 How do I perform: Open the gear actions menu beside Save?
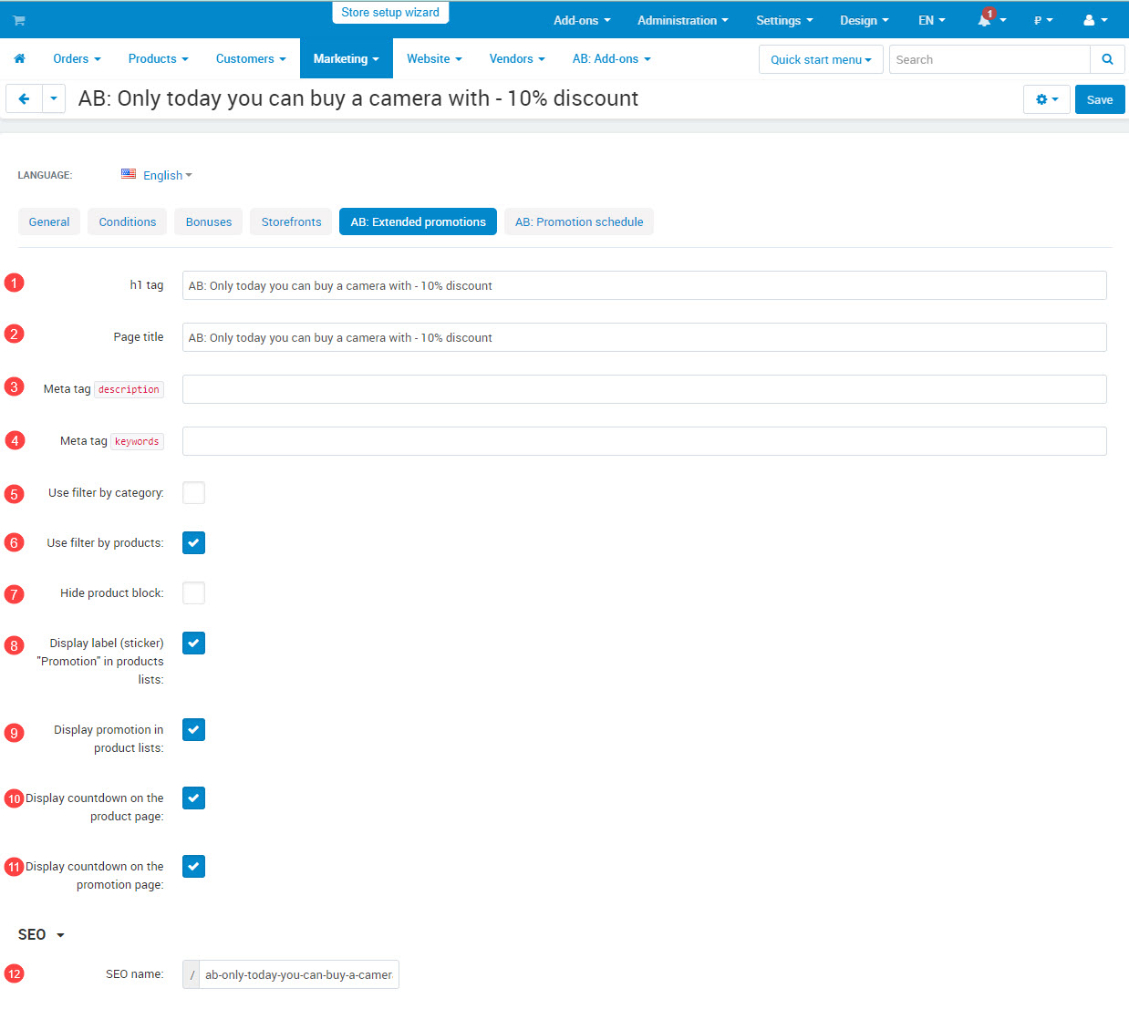tap(1046, 99)
